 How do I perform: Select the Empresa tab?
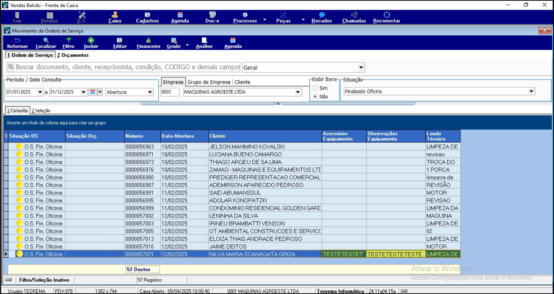173,82
